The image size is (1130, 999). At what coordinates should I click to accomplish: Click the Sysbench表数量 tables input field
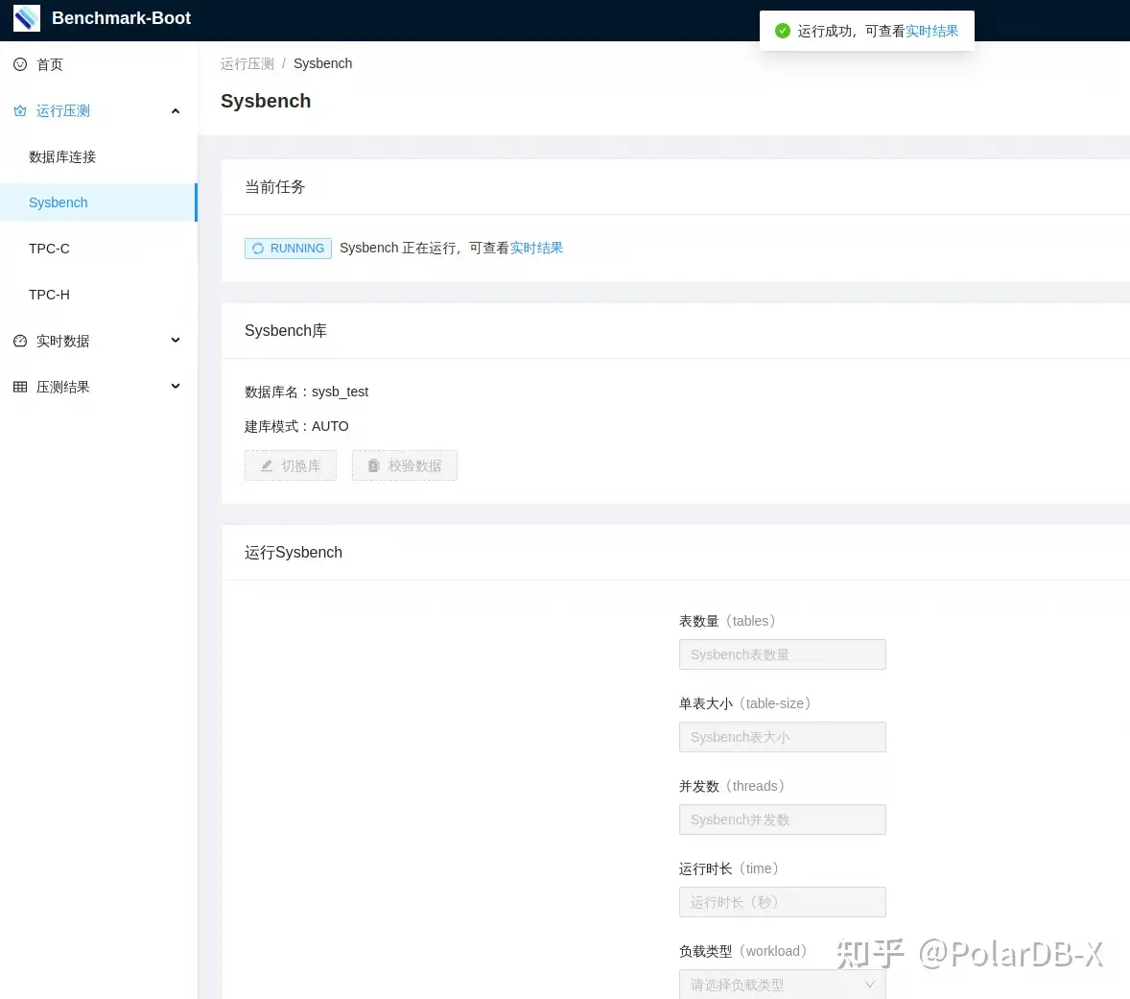(782, 654)
